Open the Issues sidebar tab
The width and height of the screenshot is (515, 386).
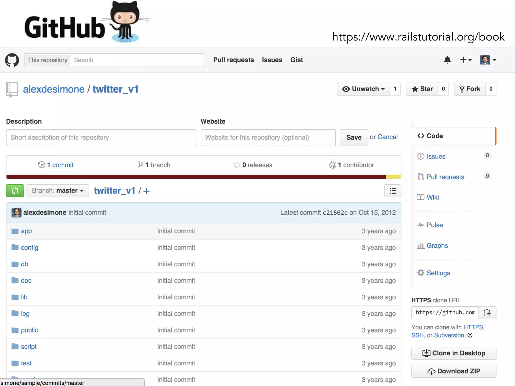pyautogui.click(x=436, y=156)
